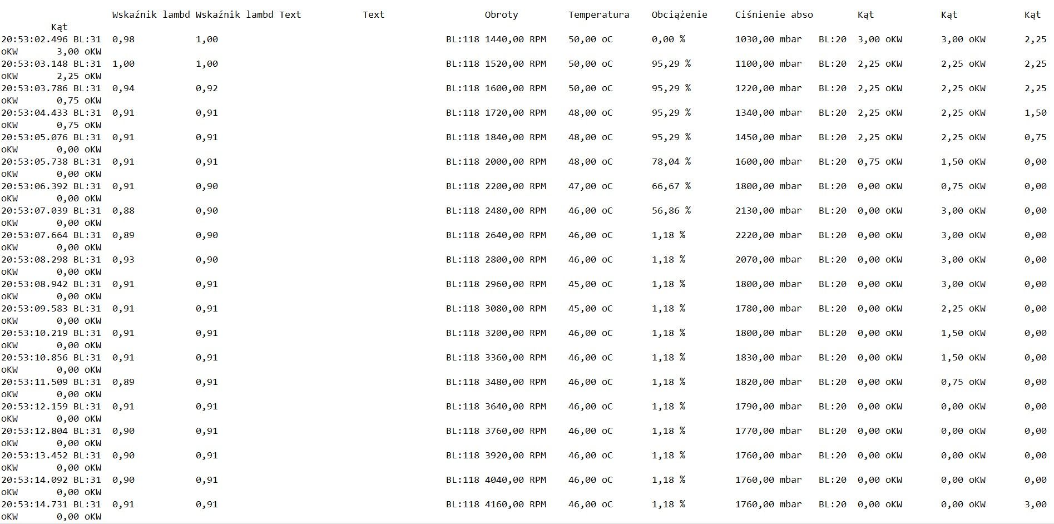Click the 2070,00 mbar pressure value

pyautogui.click(x=768, y=260)
